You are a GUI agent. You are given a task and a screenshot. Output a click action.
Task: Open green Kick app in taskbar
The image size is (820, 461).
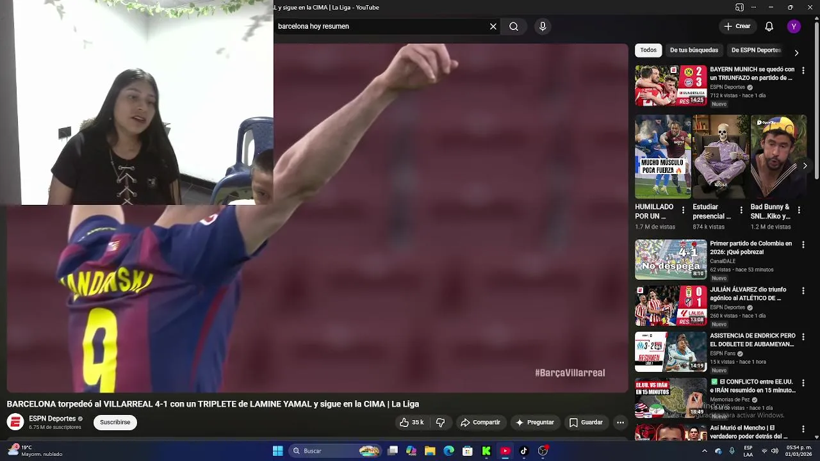pos(486,451)
